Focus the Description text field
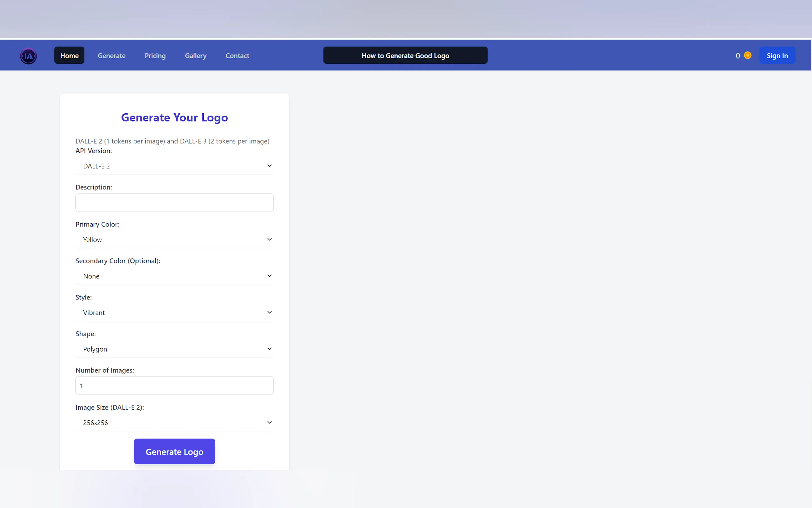This screenshot has height=508, width=812. (174, 202)
